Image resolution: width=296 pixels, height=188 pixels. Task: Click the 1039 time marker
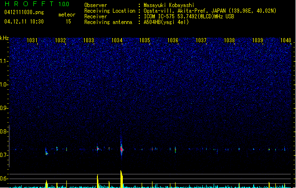pos(258,40)
